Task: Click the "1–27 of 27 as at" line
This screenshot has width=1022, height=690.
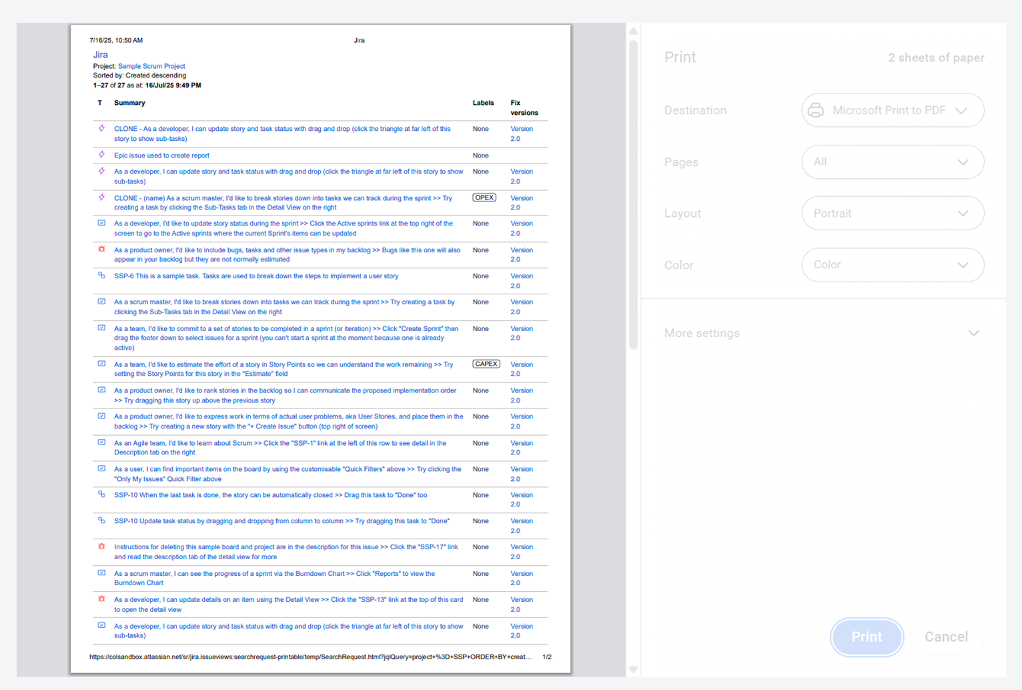Action: 147,85
